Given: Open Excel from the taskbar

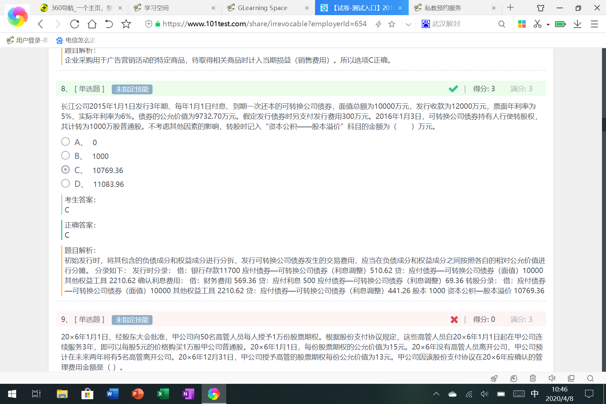Looking at the screenshot, I should [163, 394].
